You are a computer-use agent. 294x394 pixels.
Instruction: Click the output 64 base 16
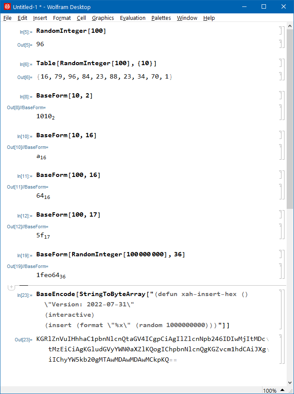pos(43,196)
